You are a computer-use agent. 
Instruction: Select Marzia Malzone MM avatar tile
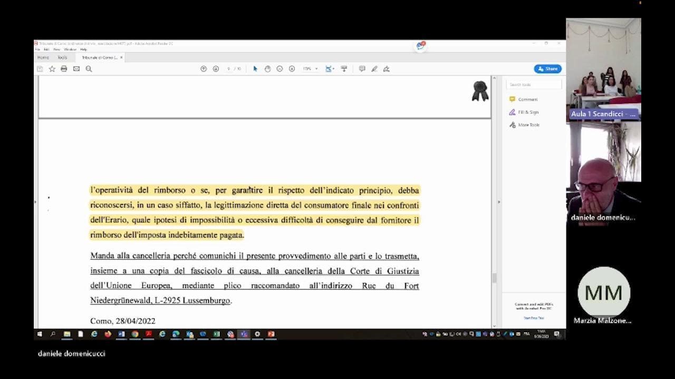604,292
